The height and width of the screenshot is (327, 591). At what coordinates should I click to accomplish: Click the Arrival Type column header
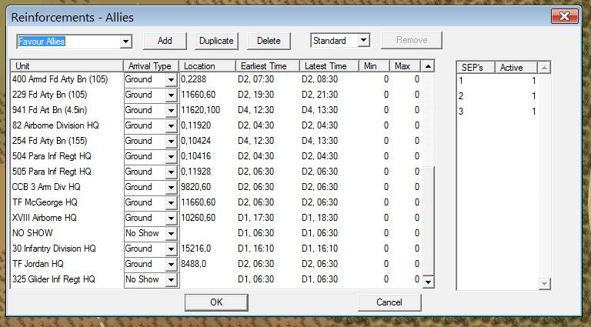tap(152, 66)
